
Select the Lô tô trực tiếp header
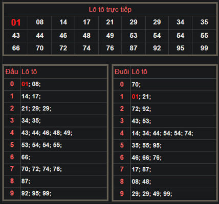(x=110, y=10)
